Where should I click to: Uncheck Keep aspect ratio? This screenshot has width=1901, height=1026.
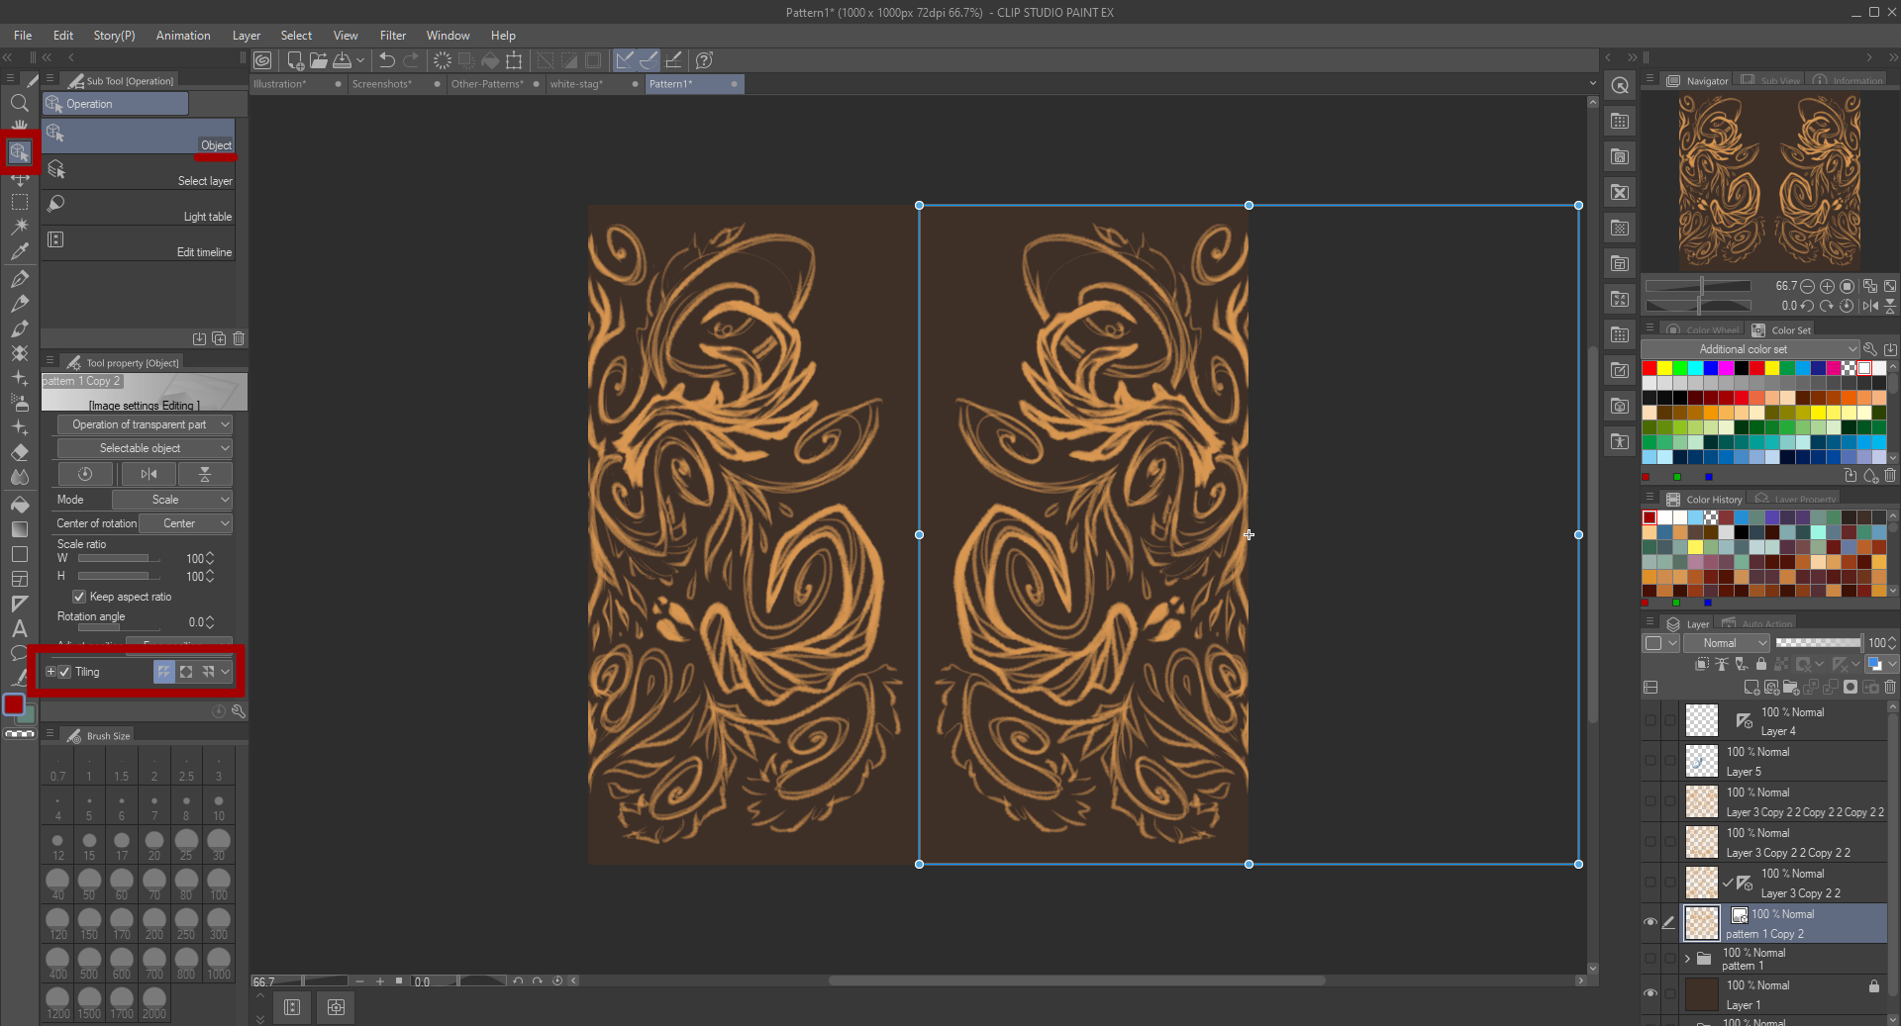click(78, 597)
